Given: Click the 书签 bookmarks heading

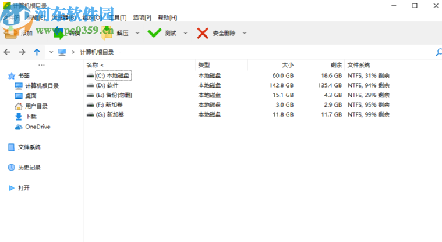Looking at the screenshot, I should click(x=24, y=75).
